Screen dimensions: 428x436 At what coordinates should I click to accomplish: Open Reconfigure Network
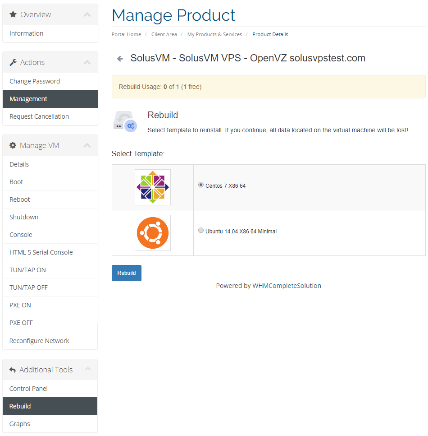[x=50, y=341]
